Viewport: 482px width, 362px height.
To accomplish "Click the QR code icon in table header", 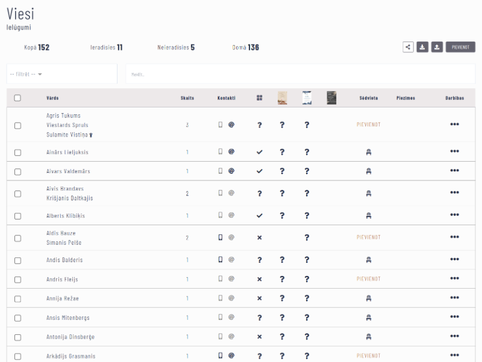I will click(x=259, y=98).
